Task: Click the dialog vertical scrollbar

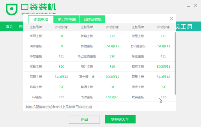Action: pos(175,63)
